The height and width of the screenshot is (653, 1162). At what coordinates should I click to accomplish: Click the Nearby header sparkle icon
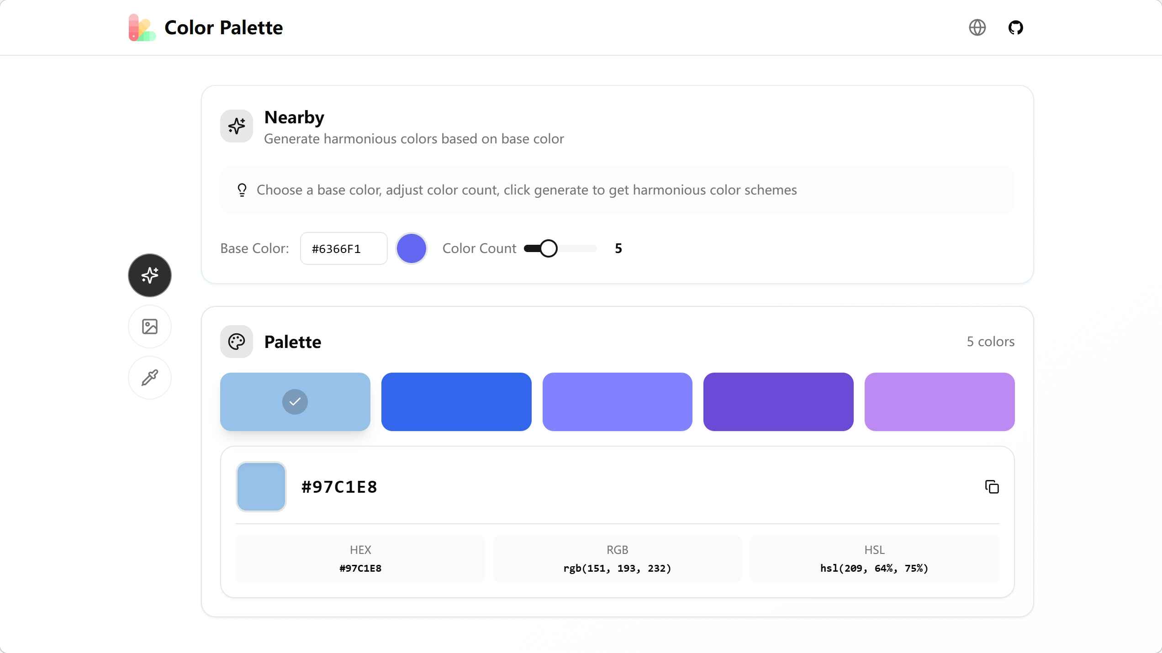(x=236, y=126)
